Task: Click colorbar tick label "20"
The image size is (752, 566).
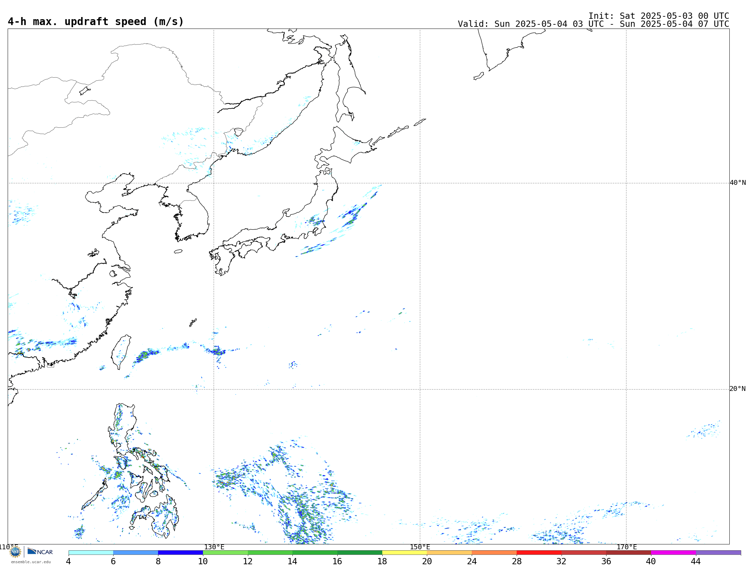Action: pyautogui.click(x=427, y=561)
